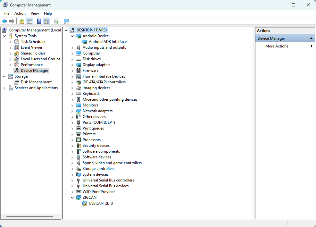Image resolution: width=316 pixels, height=227 pixels.
Task: Select the Event Viewer tree item
Action: (31, 47)
